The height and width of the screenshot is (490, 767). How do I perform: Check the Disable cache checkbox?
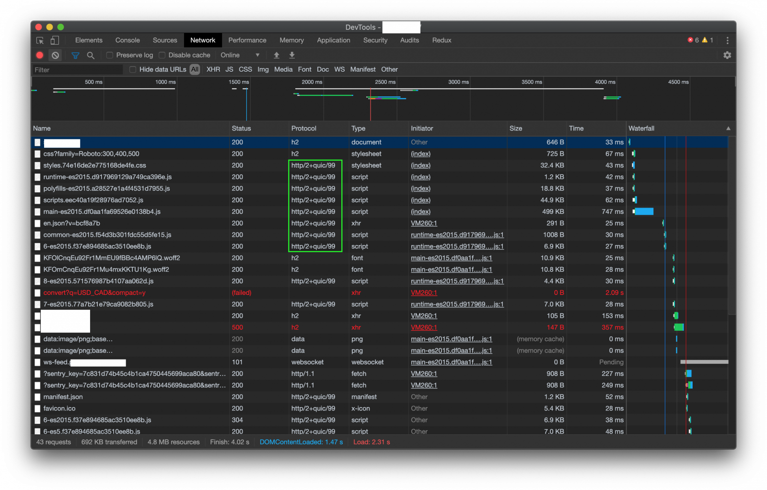pos(162,56)
